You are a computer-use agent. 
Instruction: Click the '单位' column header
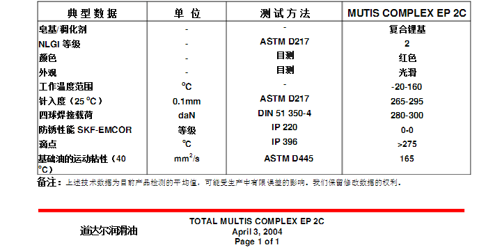(187, 13)
